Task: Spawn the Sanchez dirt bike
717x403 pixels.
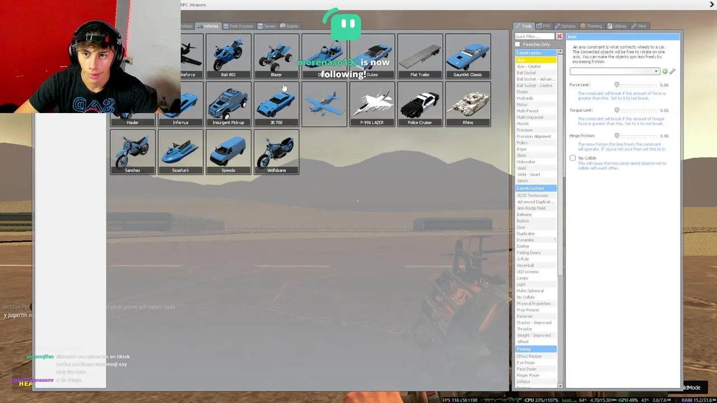Action: coord(132,152)
